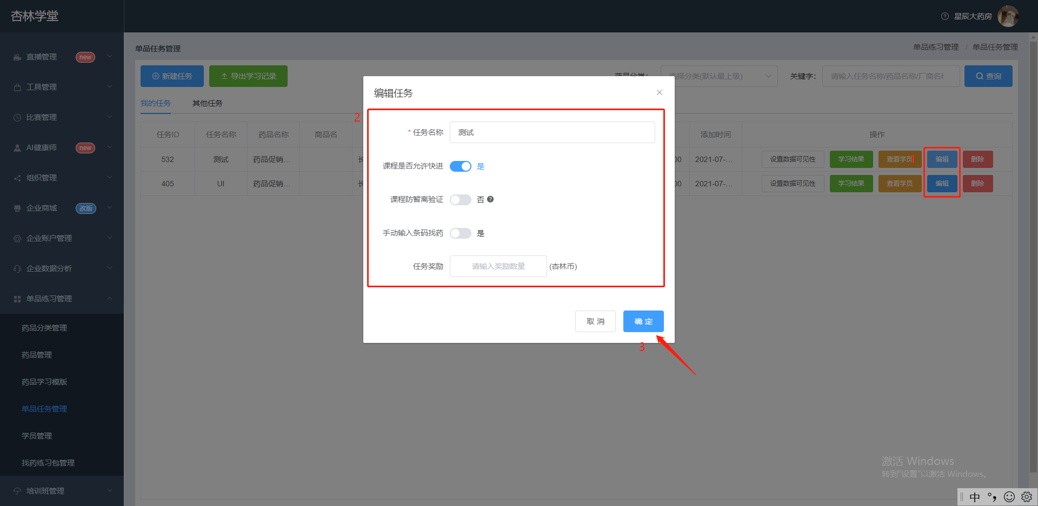
Task: Switch to 其他任务 tab
Action: 208,103
